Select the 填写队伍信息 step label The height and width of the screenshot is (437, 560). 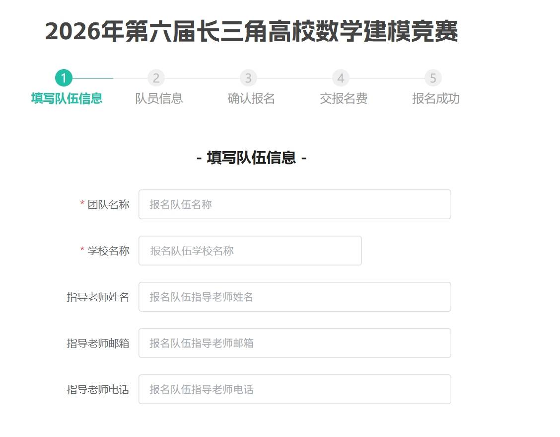point(67,98)
